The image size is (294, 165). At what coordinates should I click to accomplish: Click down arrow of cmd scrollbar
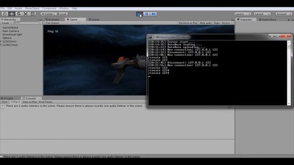tap(289, 104)
